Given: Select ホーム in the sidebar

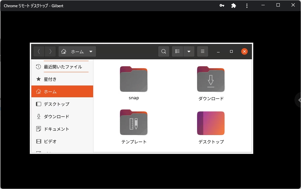Looking at the screenshot, I should coord(62,91).
